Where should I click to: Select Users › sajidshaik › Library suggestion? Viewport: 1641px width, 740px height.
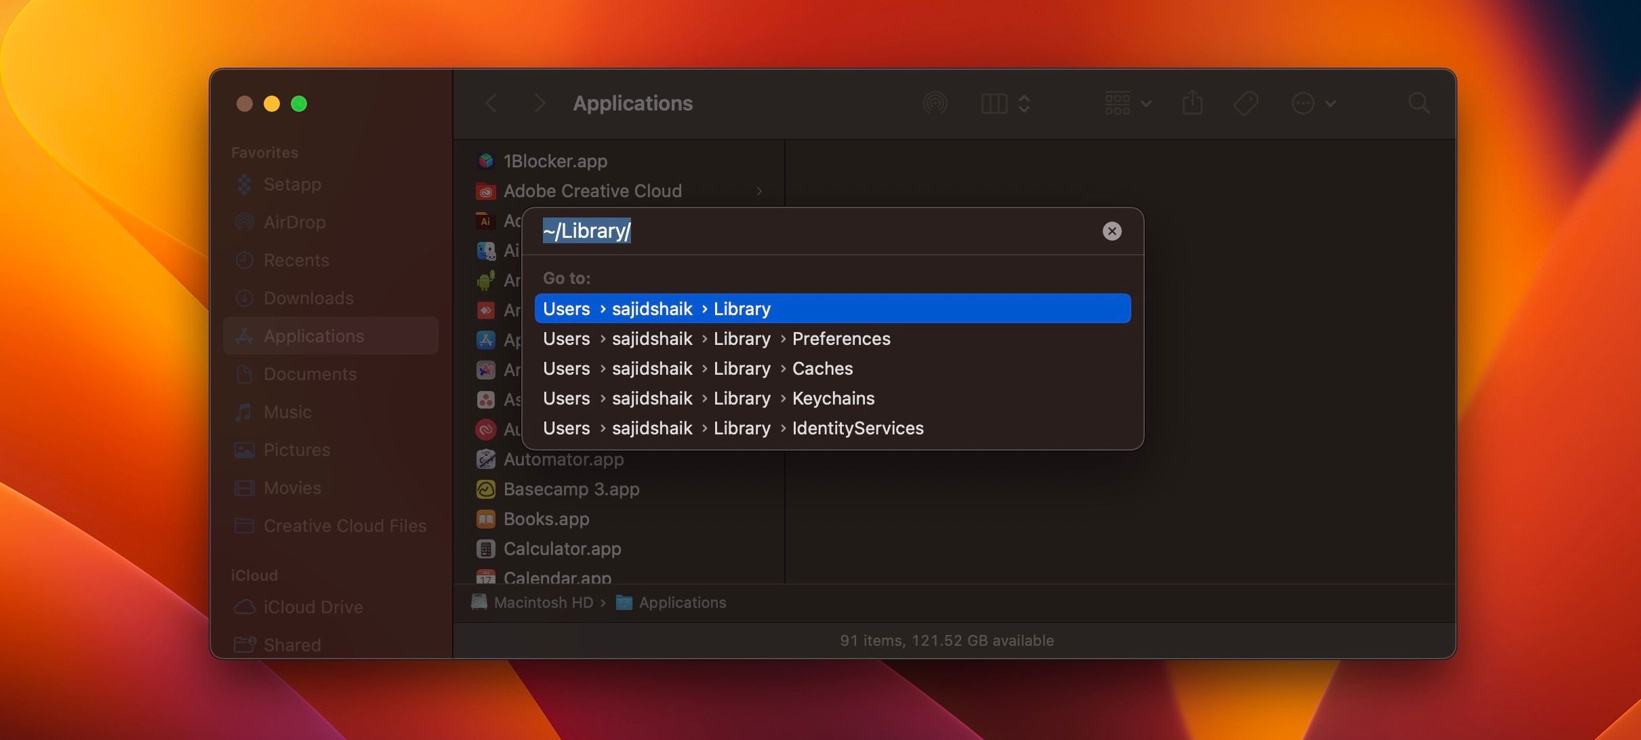click(832, 308)
